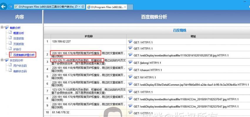Open the 页面抓取 link
This screenshot has height=117, width=250.
[x=19, y=44]
